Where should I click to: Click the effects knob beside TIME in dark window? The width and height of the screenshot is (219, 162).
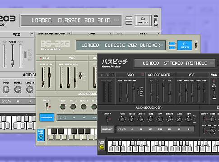(x=212, y=130)
